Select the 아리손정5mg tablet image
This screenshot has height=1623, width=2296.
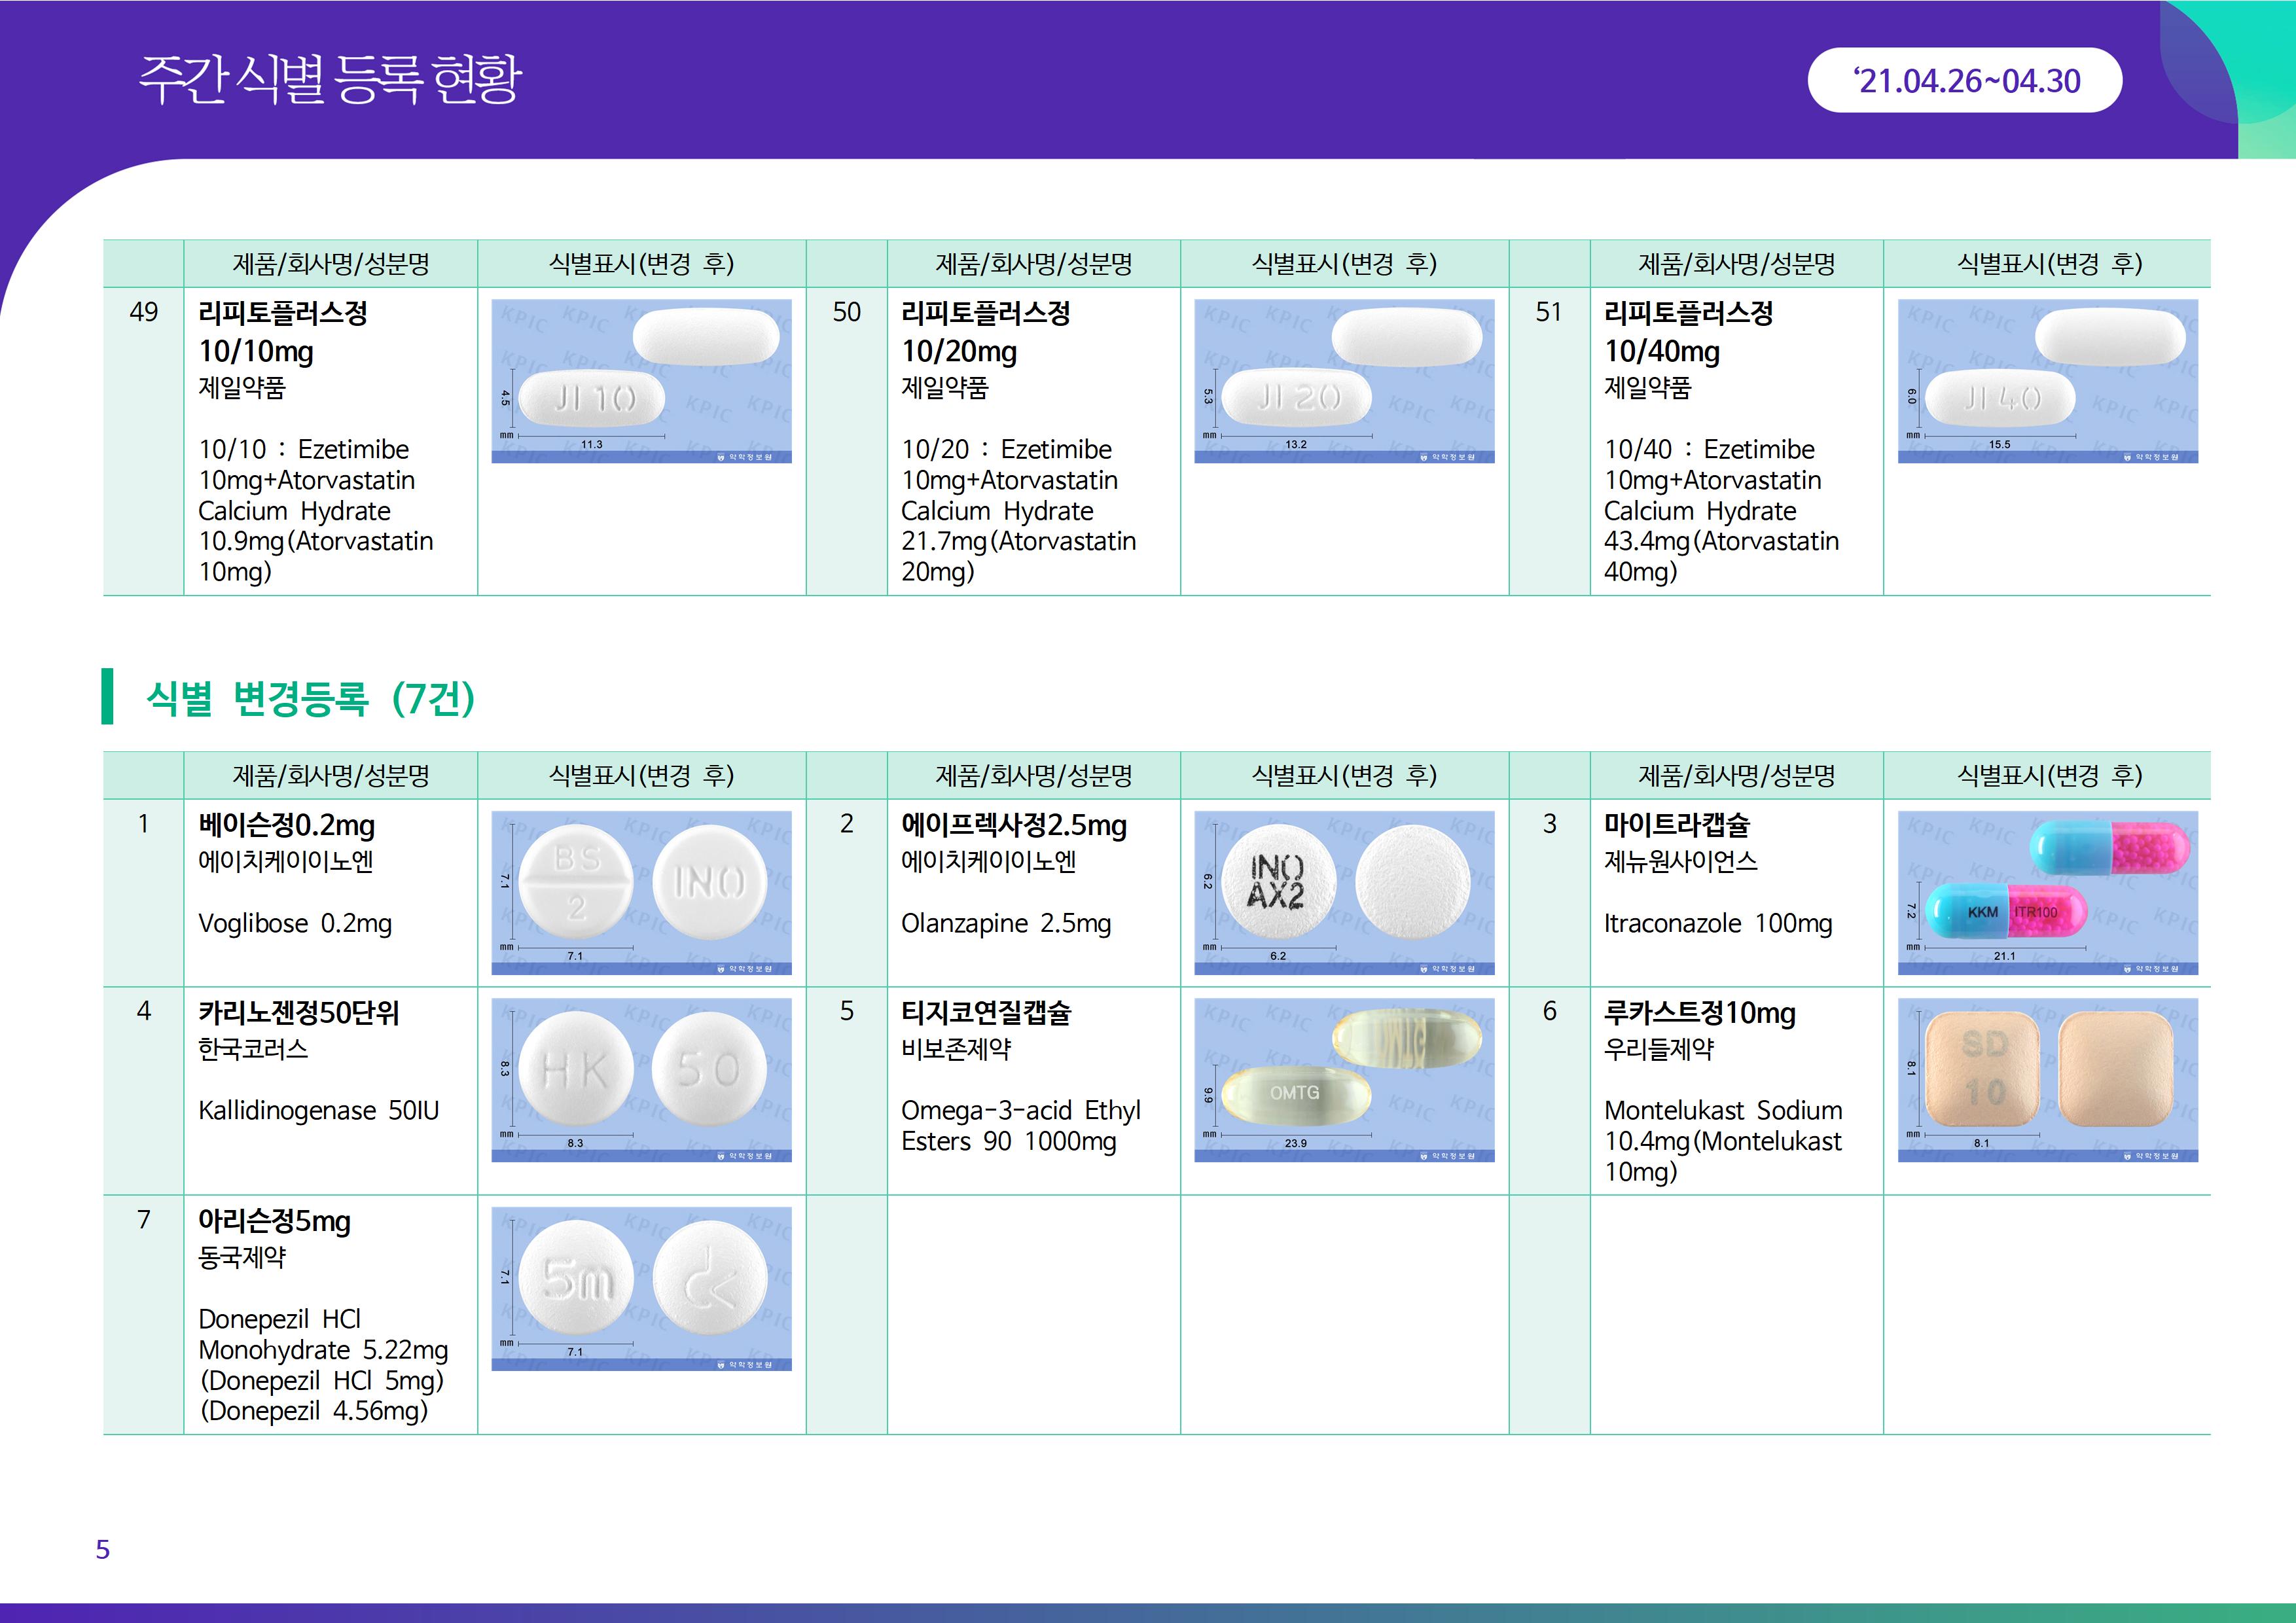coord(641,1288)
